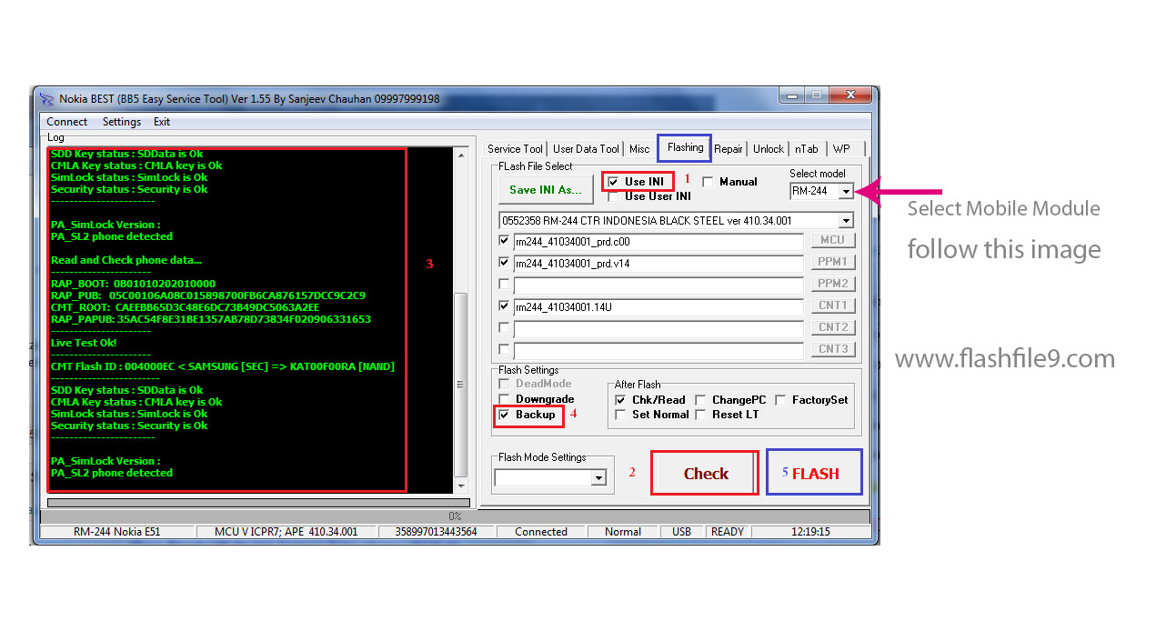Enable the Set Normal checkbox
1166x631 pixels.
[620, 415]
